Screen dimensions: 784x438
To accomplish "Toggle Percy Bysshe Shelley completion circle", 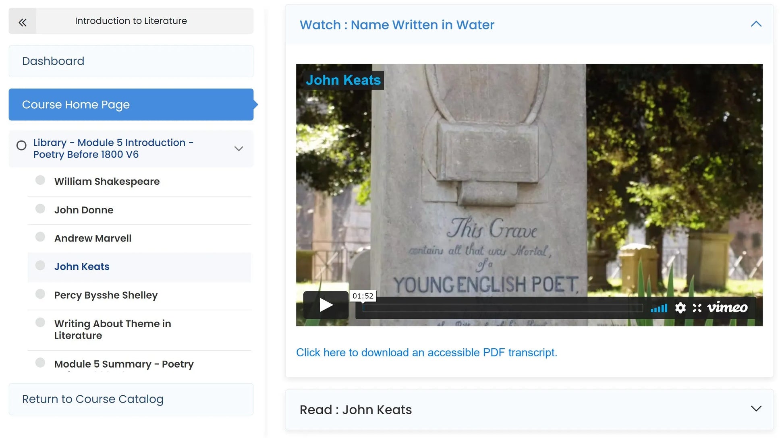I will (x=40, y=294).
